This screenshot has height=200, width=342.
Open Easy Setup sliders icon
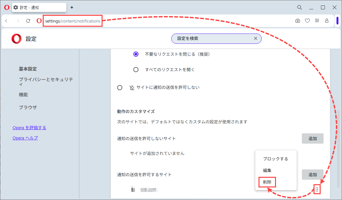[317, 21]
